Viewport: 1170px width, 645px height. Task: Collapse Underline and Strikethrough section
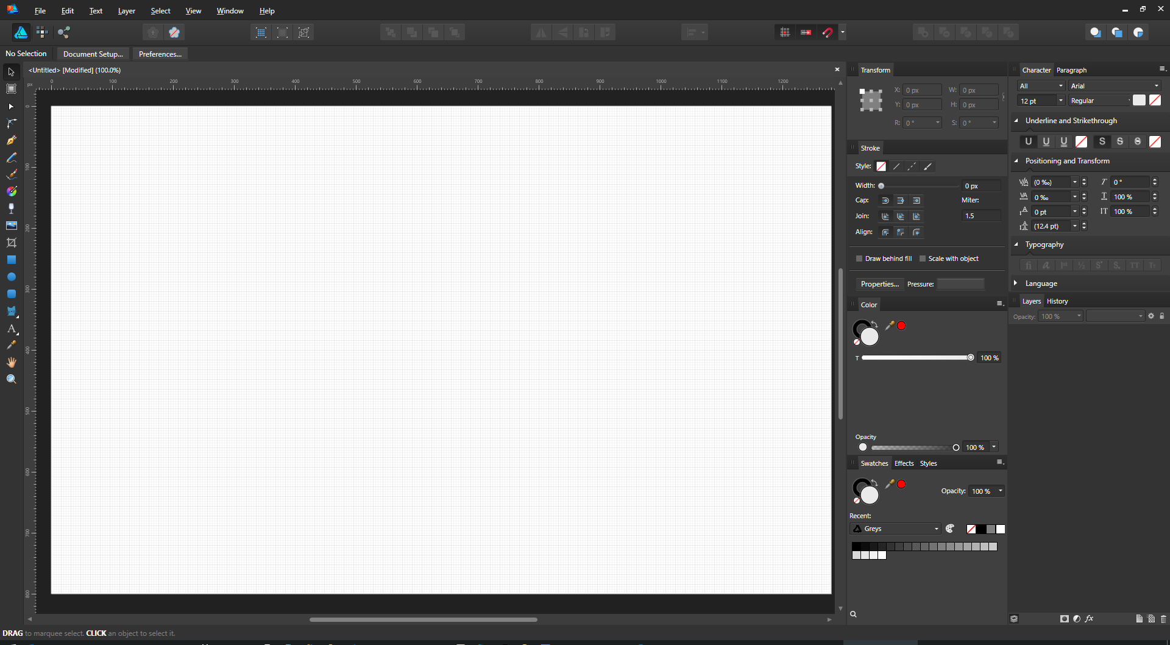click(1016, 121)
